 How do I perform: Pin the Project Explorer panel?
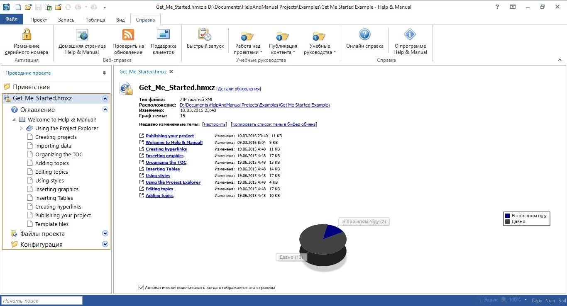(104, 73)
